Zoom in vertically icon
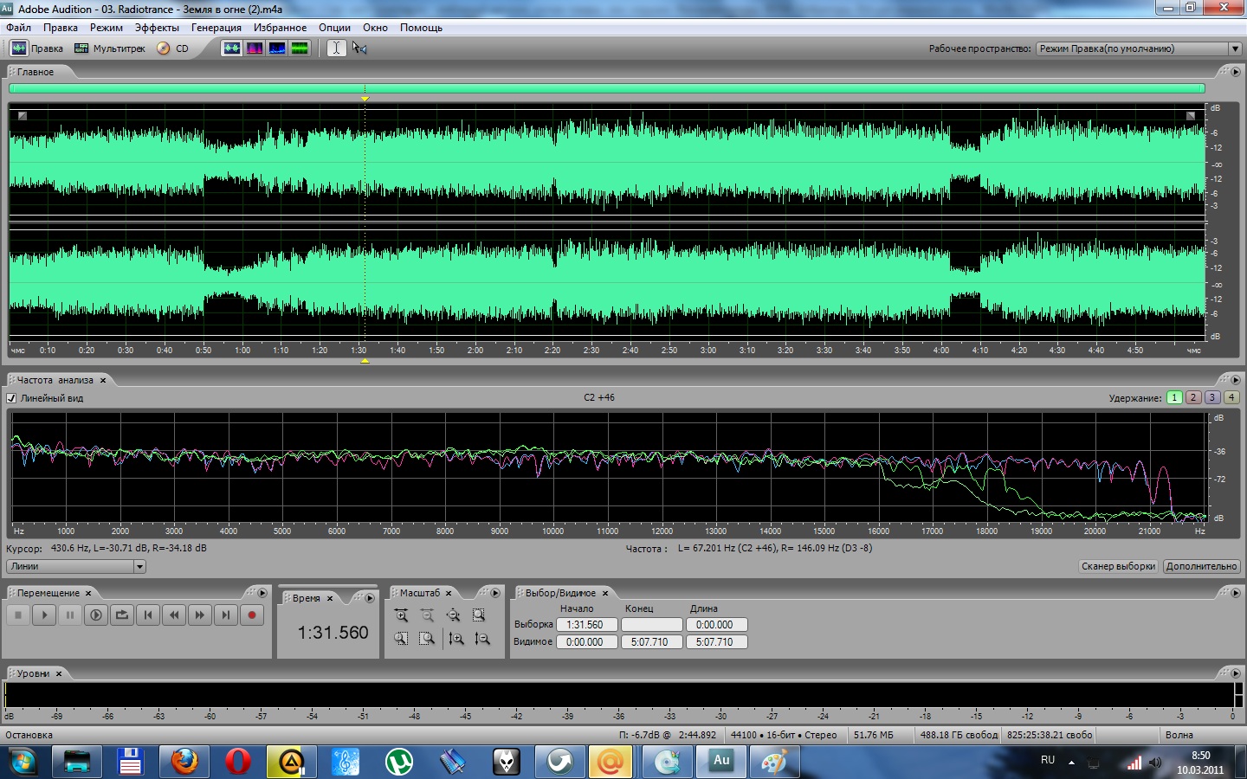The height and width of the screenshot is (779, 1247). coord(456,639)
